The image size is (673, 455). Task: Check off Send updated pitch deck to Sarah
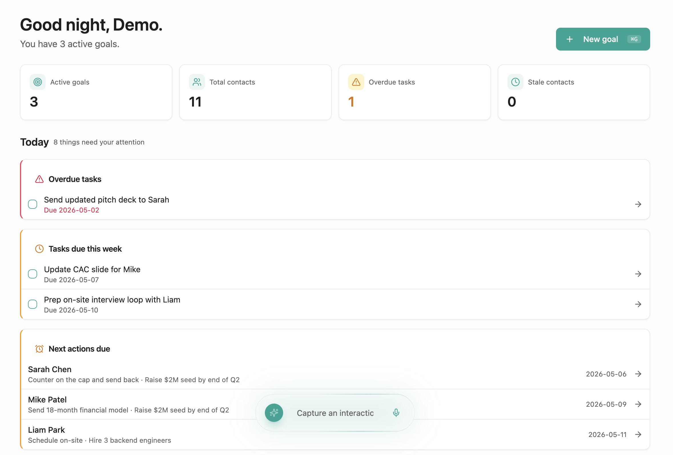click(33, 204)
